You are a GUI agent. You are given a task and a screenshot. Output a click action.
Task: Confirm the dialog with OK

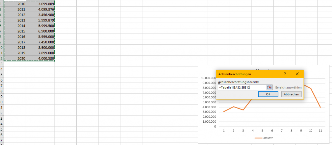pyautogui.click(x=268, y=94)
